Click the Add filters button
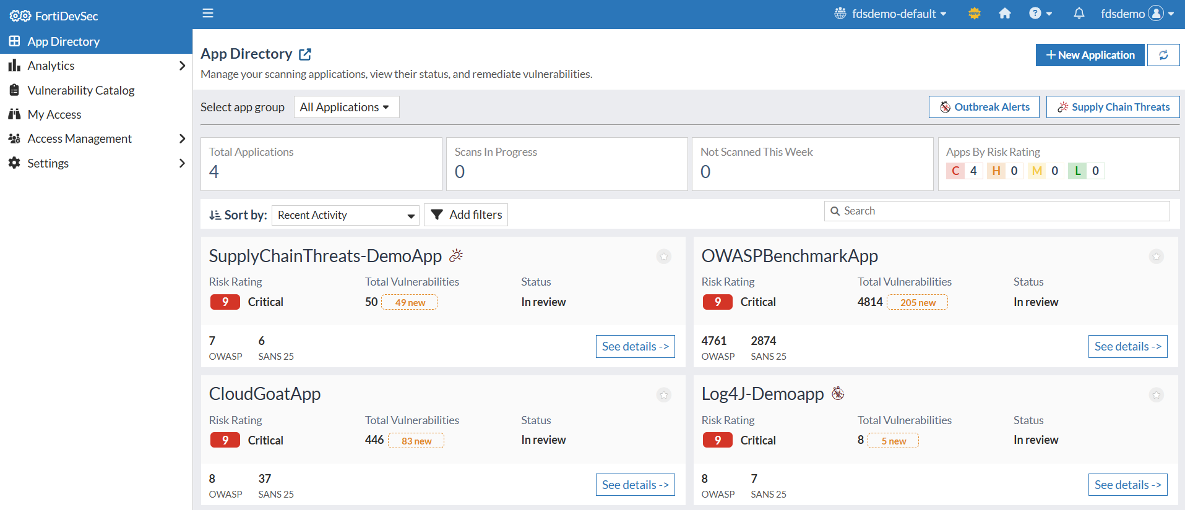Viewport: 1185px width, 510px height. click(466, 215)
